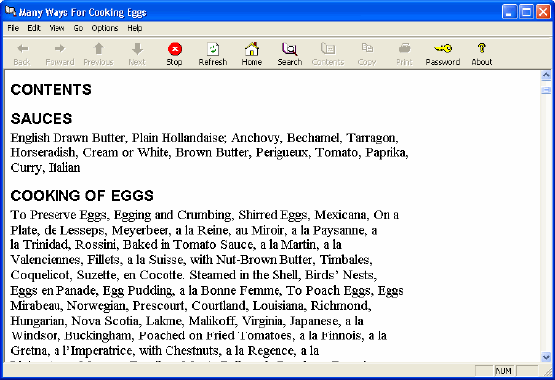Open the File menu
This screenshot has height=380, width=555.
[x=13, y=28]
